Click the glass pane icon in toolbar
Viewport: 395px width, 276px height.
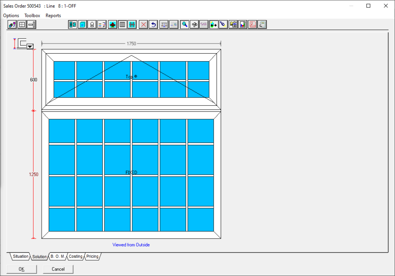[x=82, y=25]
